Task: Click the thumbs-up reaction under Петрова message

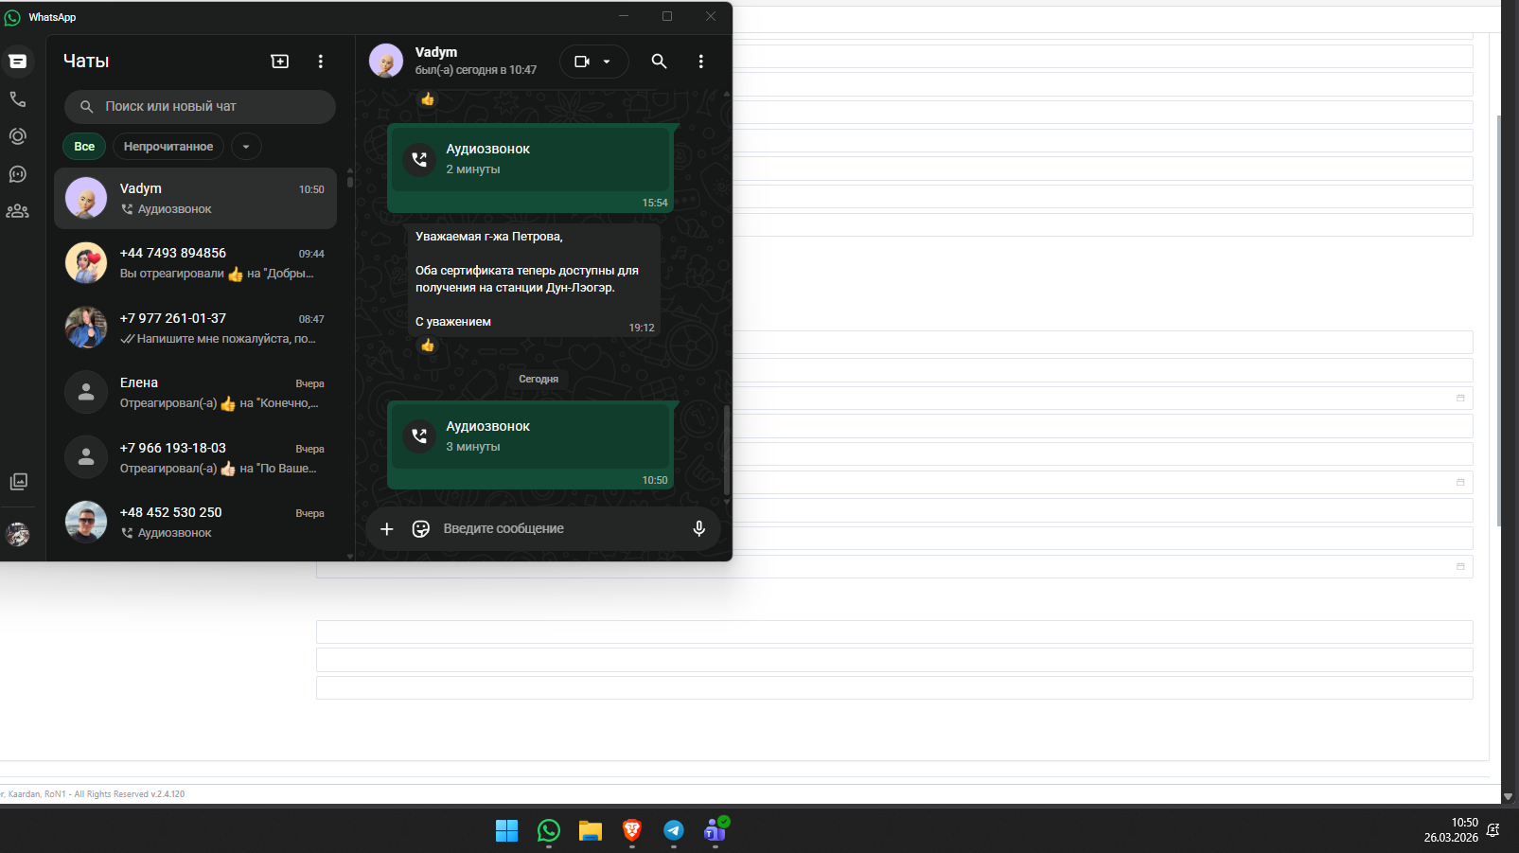Action: (428, 346)
